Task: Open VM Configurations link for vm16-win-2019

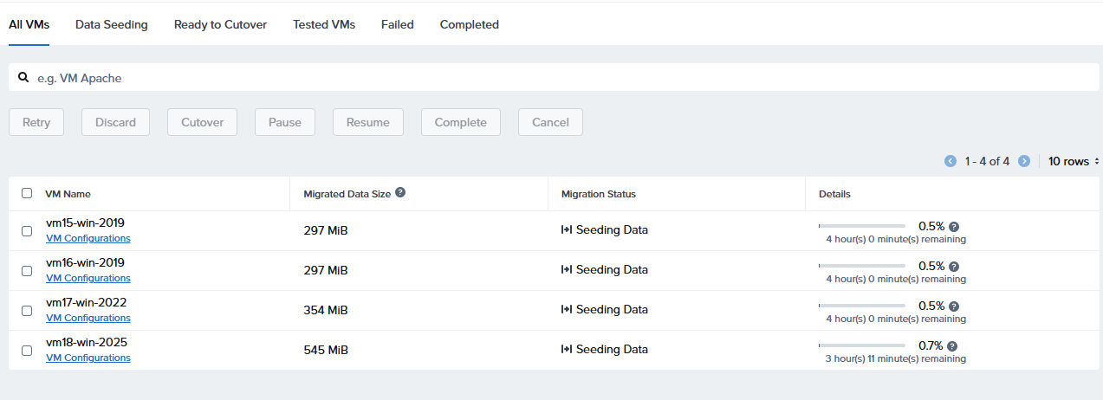Action: point(88,279)
